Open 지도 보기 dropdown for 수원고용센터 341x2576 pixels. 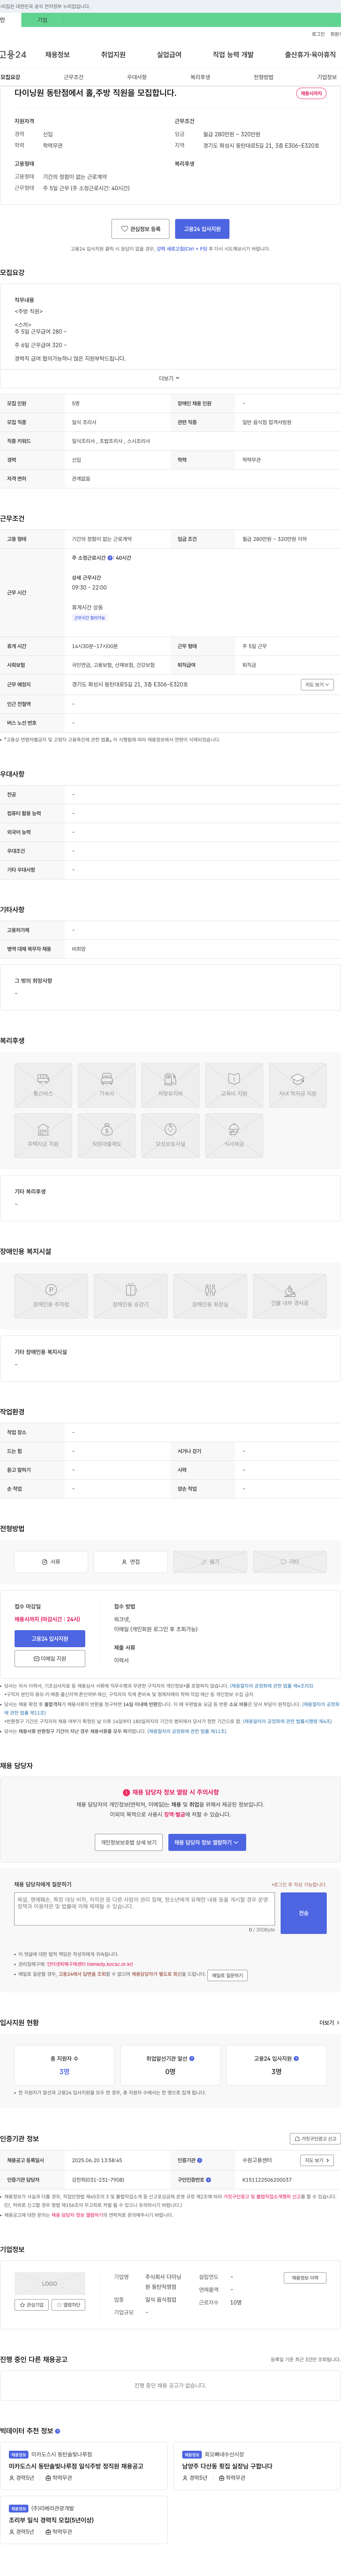[x=317, y=2160]
